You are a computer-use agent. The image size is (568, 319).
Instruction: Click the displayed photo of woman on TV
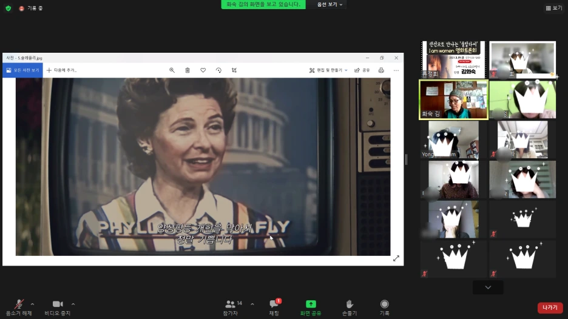pyautogui.click(x=203, y=167)
